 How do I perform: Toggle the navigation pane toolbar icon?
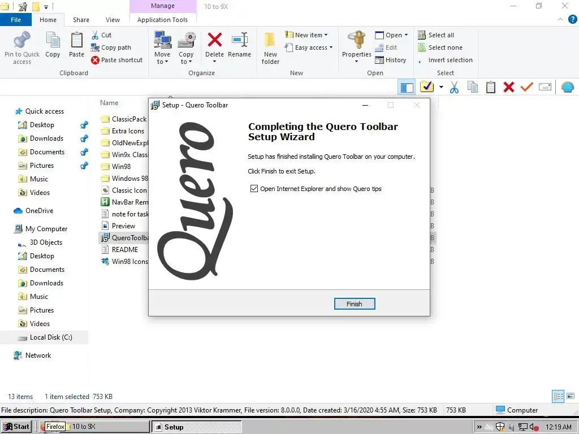407,88
